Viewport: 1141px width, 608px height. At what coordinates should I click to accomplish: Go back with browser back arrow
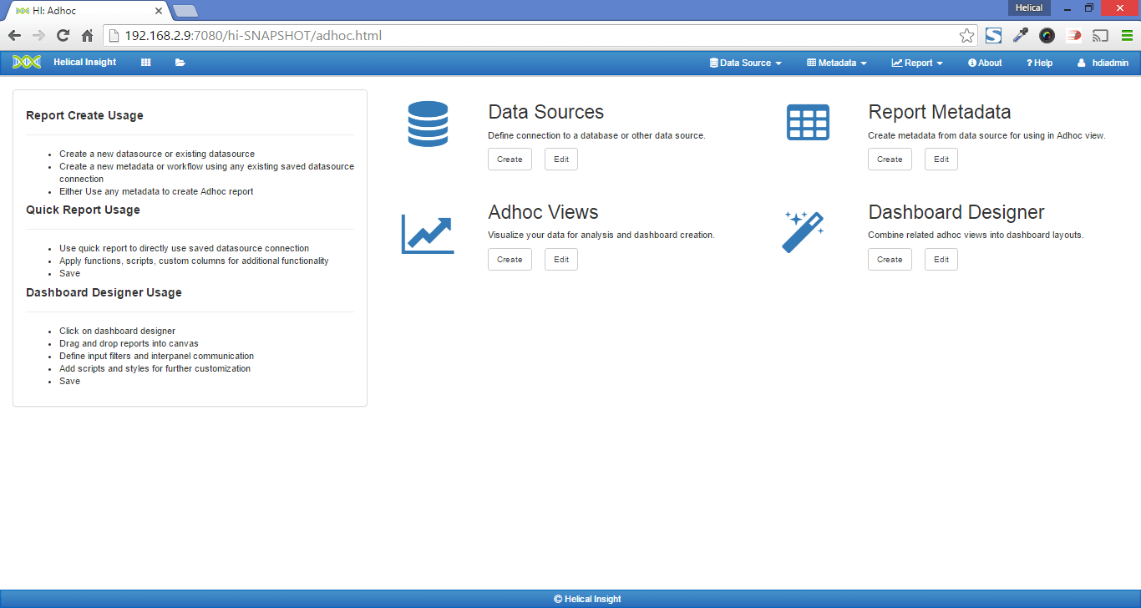[x=14, y=35]
